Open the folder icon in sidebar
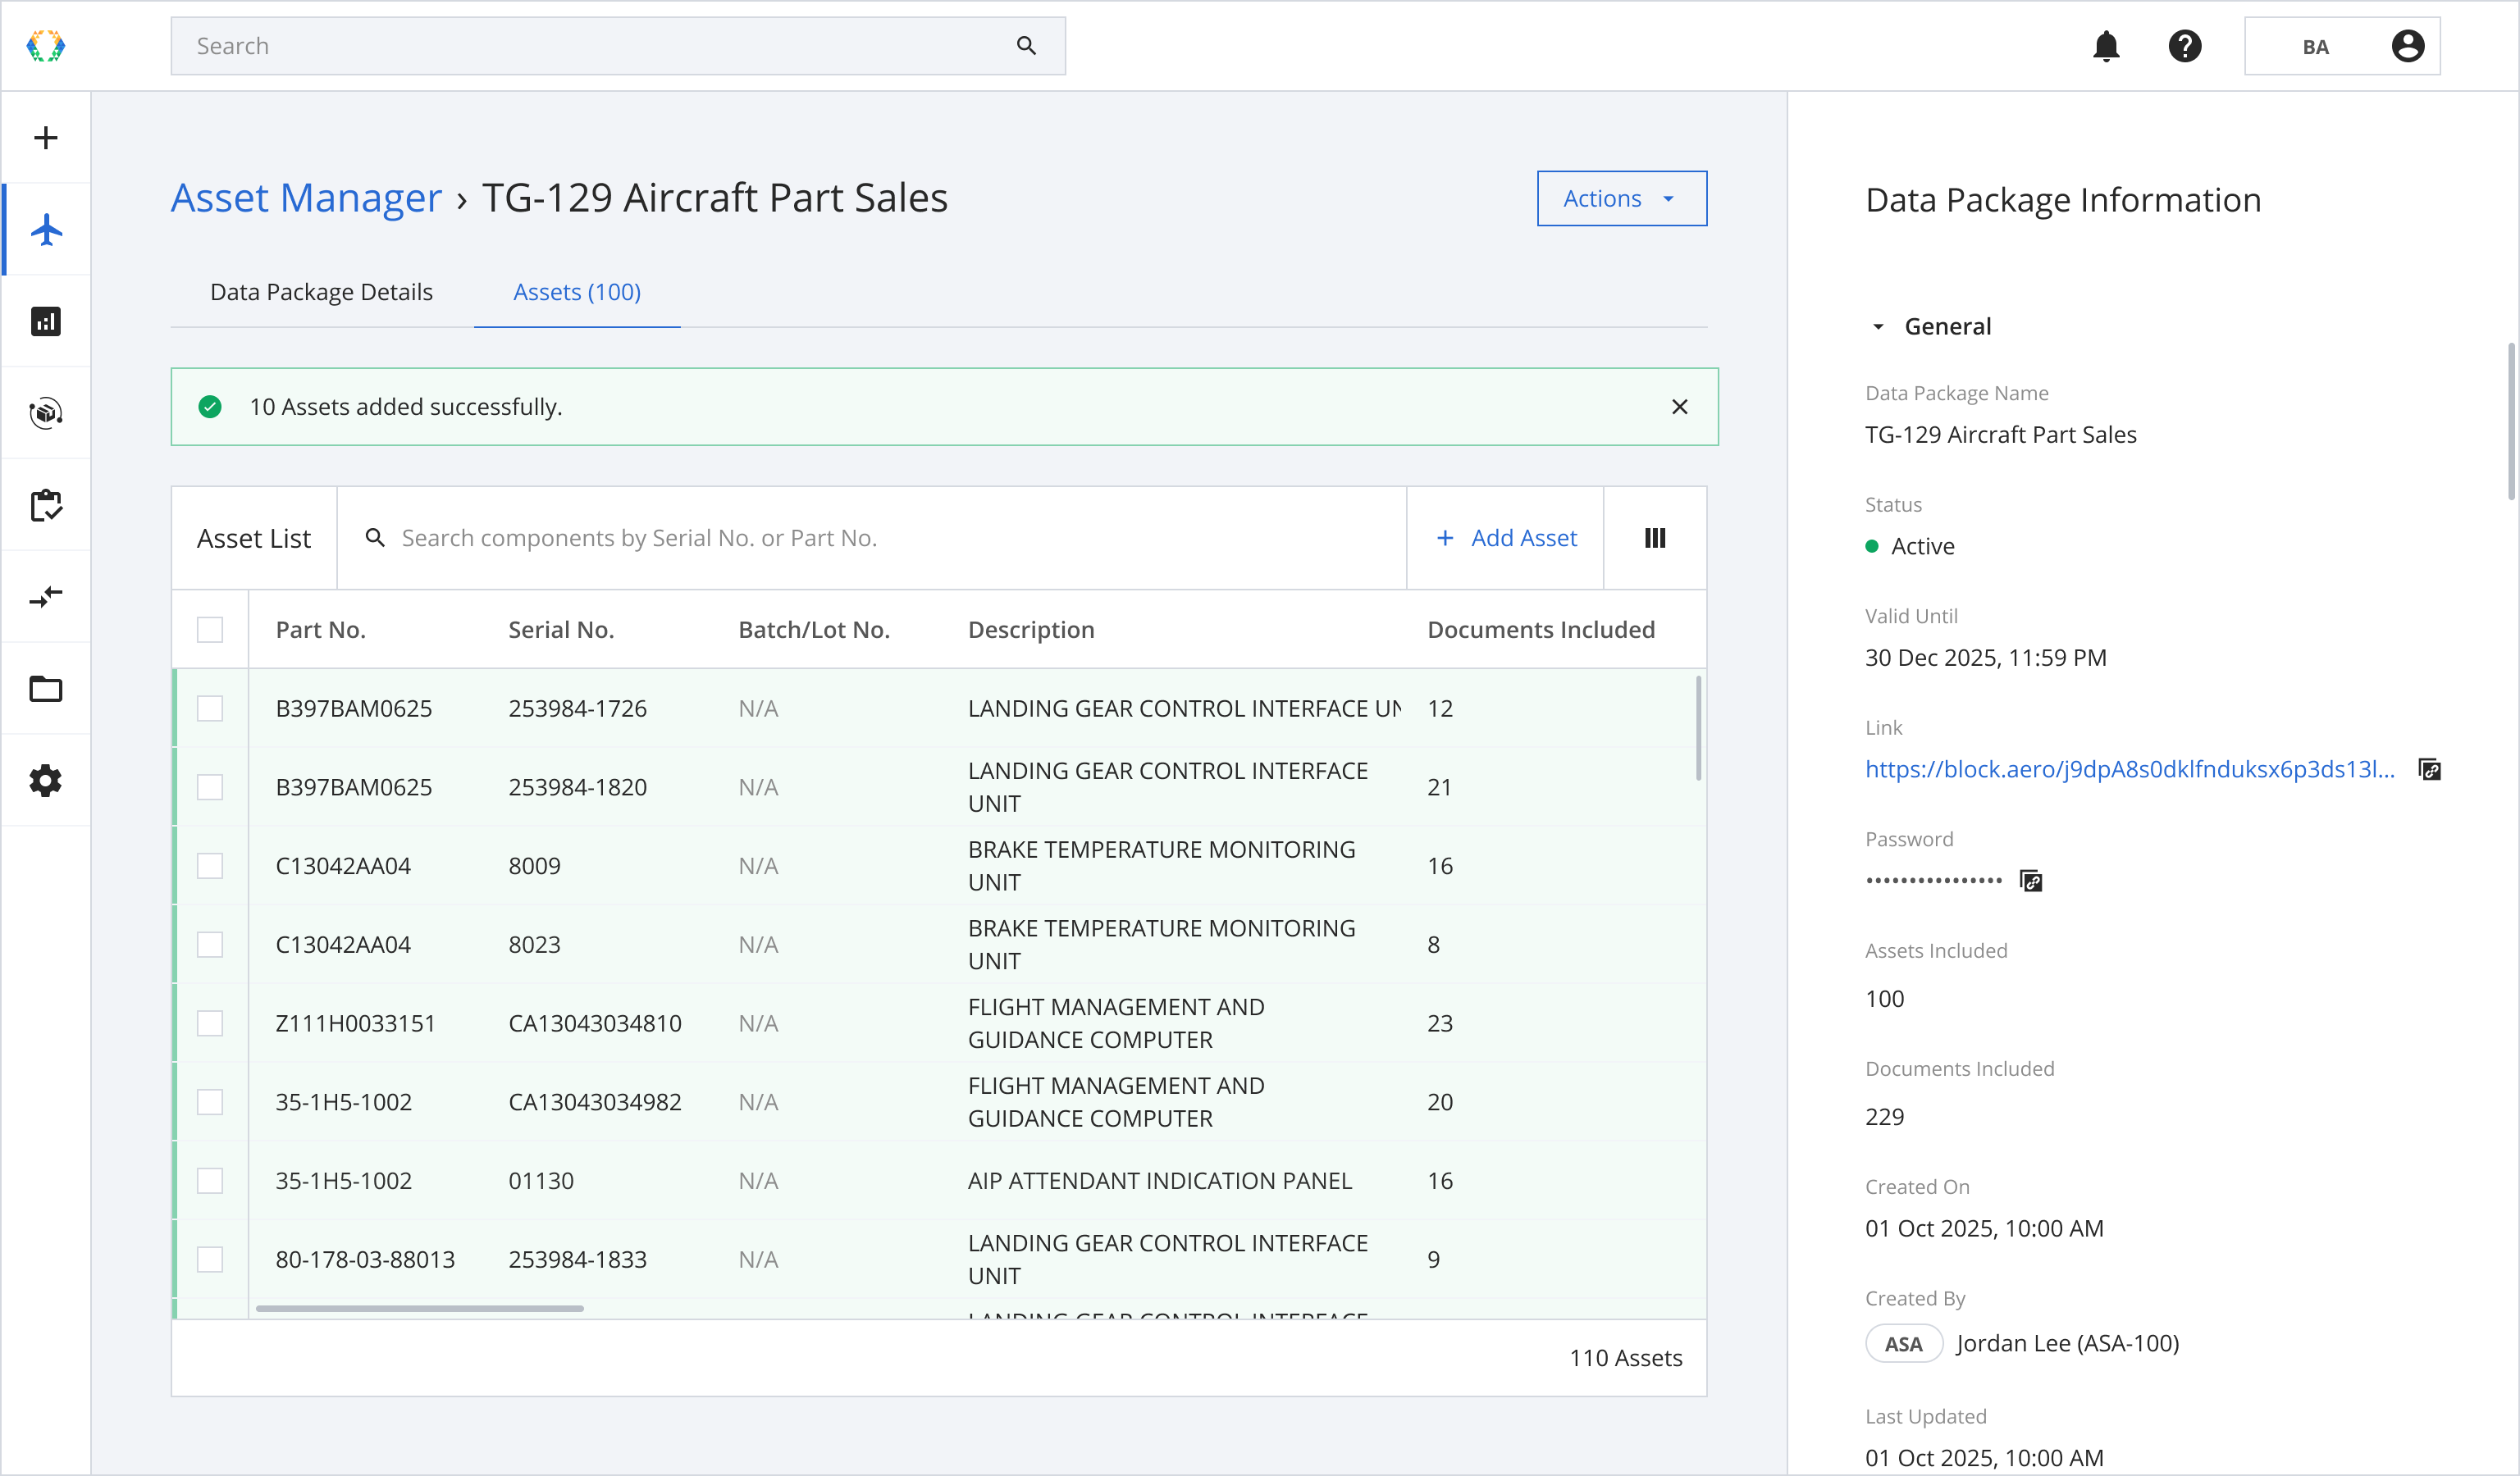Screen dimensions: 2520x1476 click(46, 689)
